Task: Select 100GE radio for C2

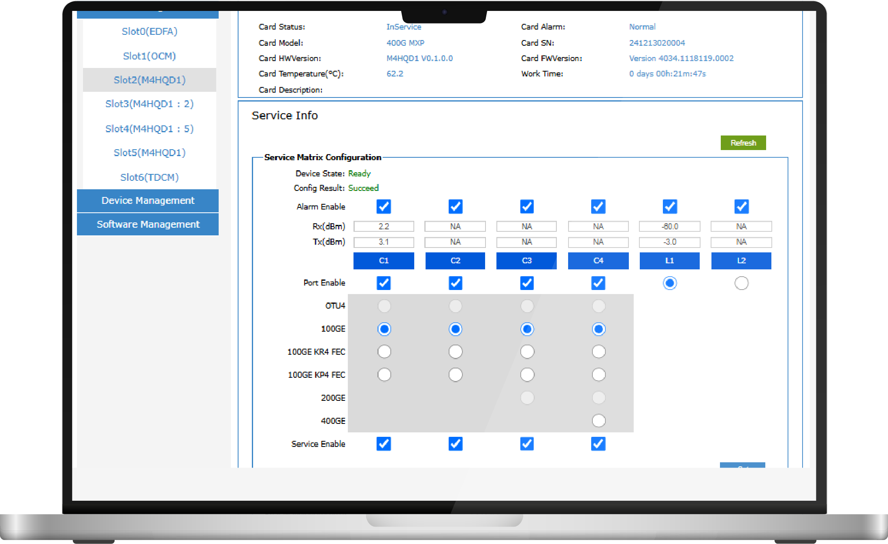Action: [x=455, y=329]
